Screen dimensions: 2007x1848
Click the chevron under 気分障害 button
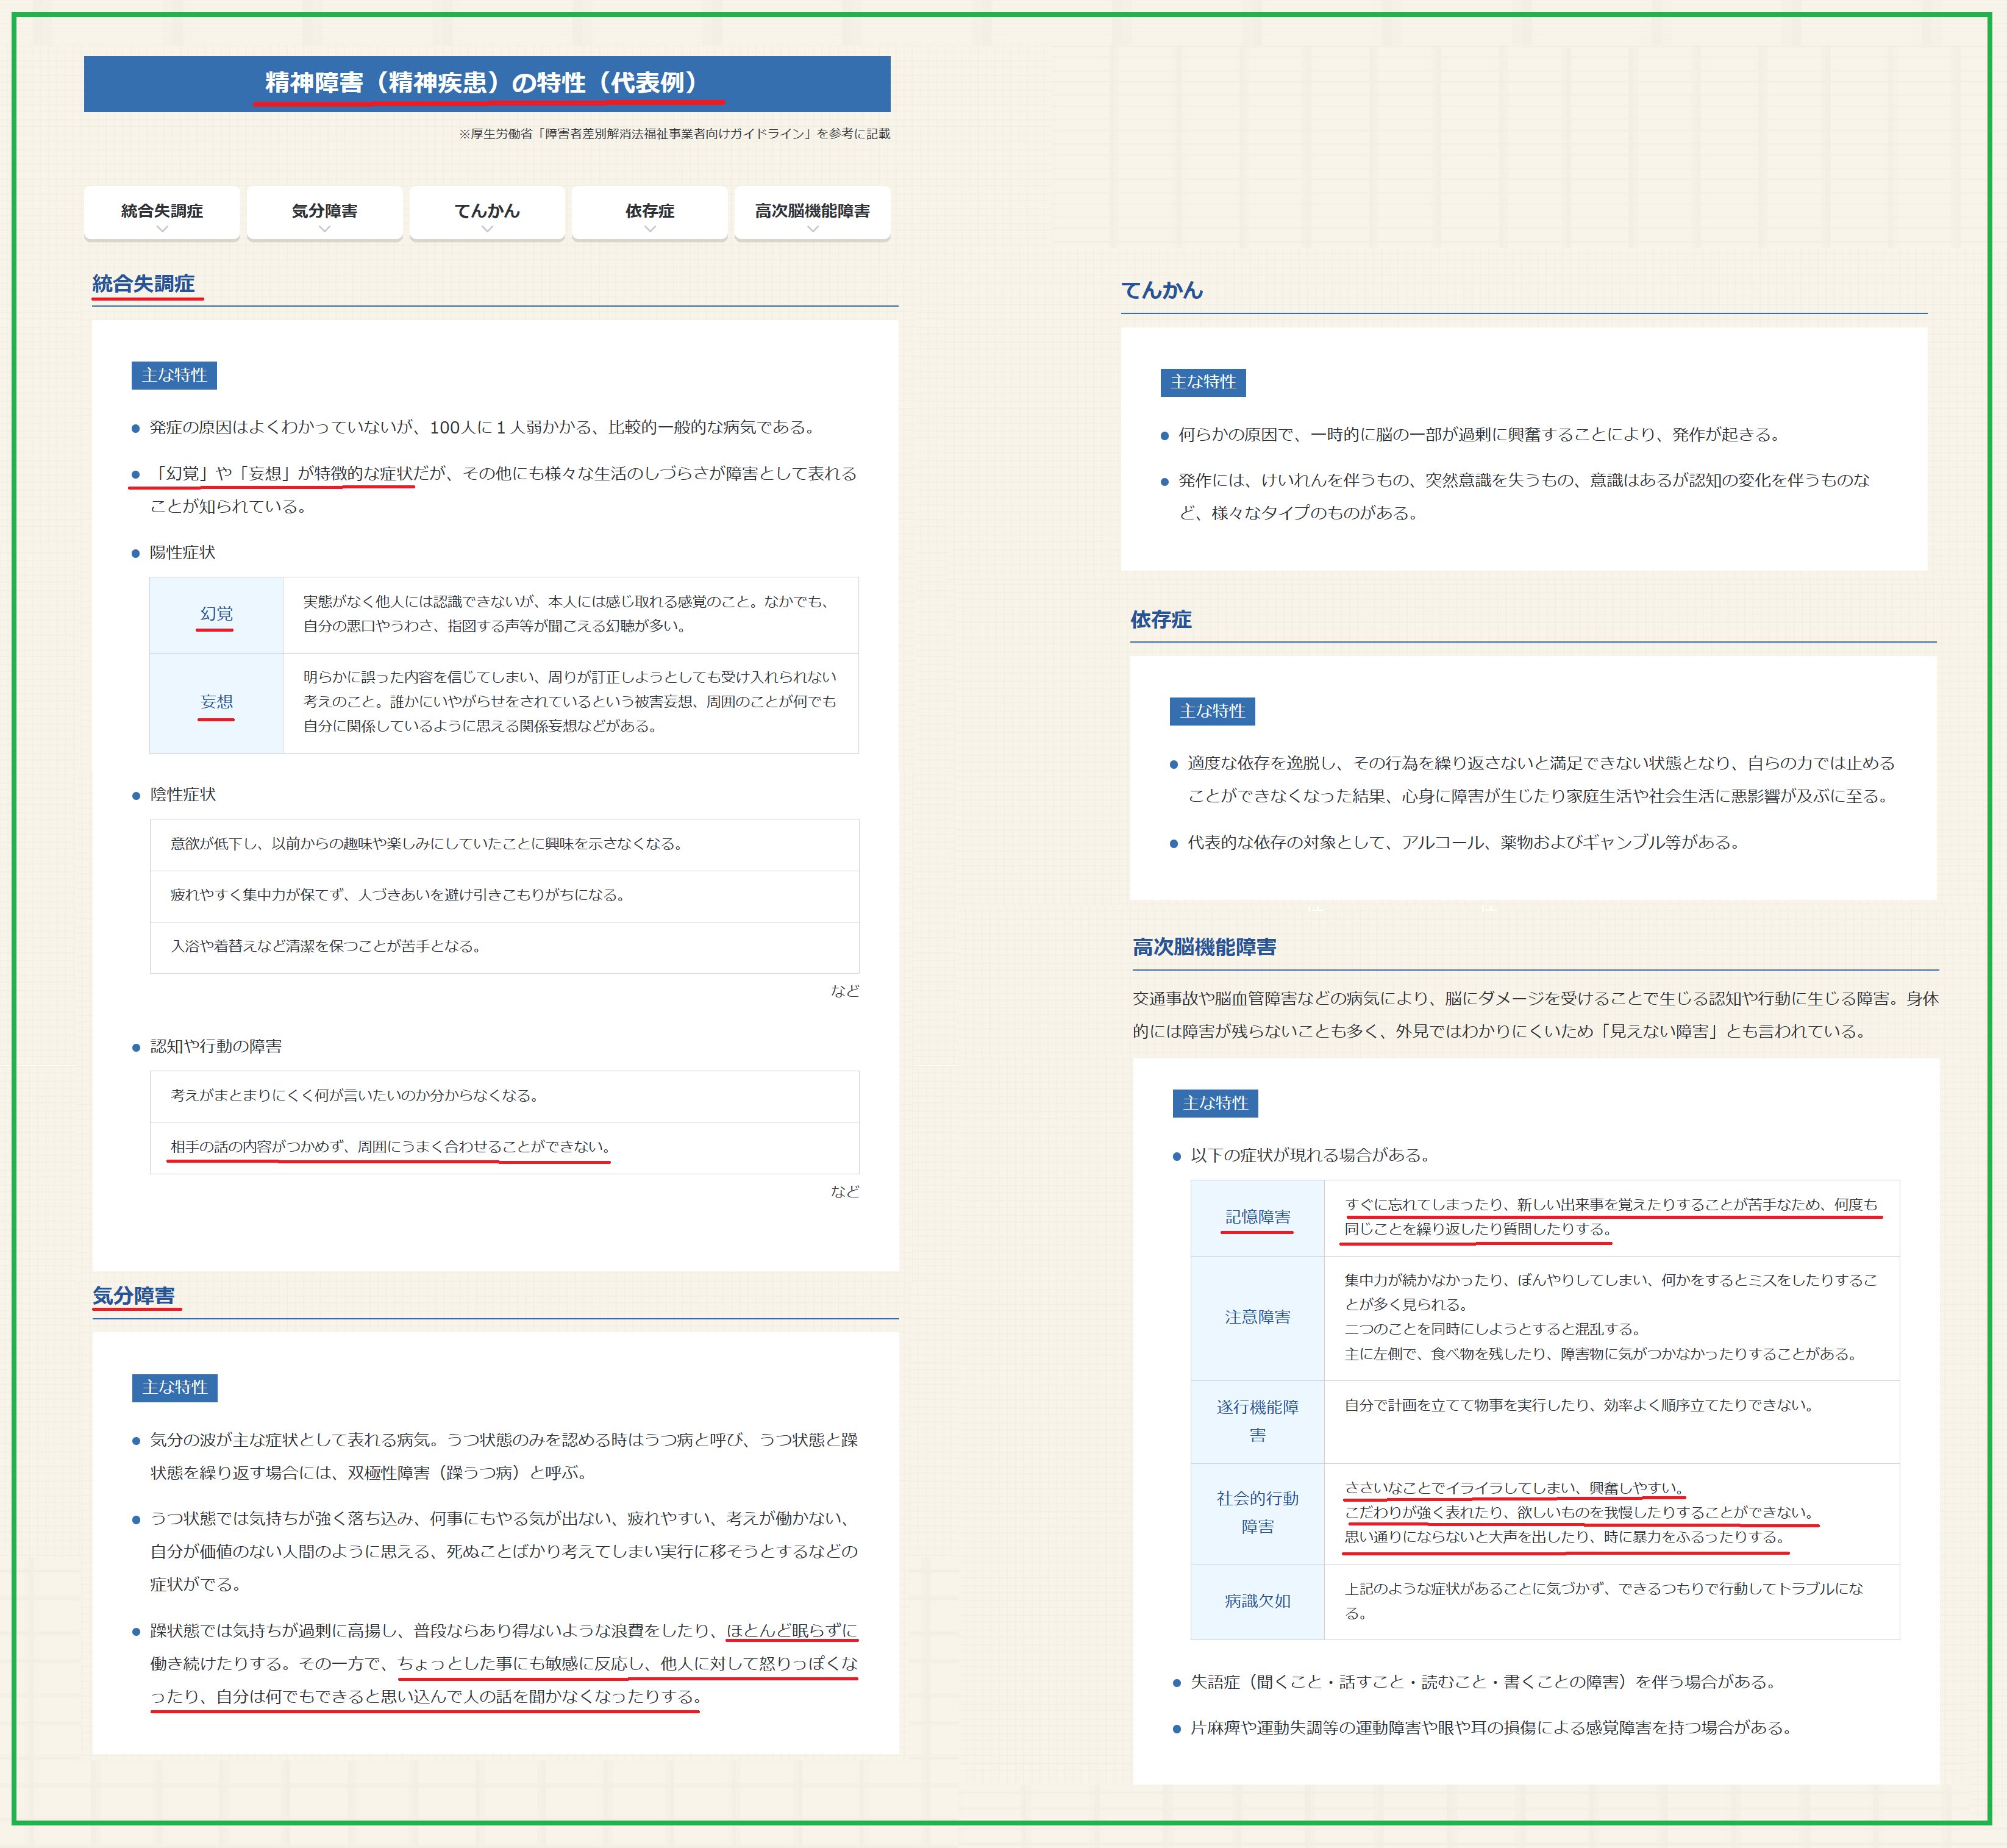click(x=324, y=229)
